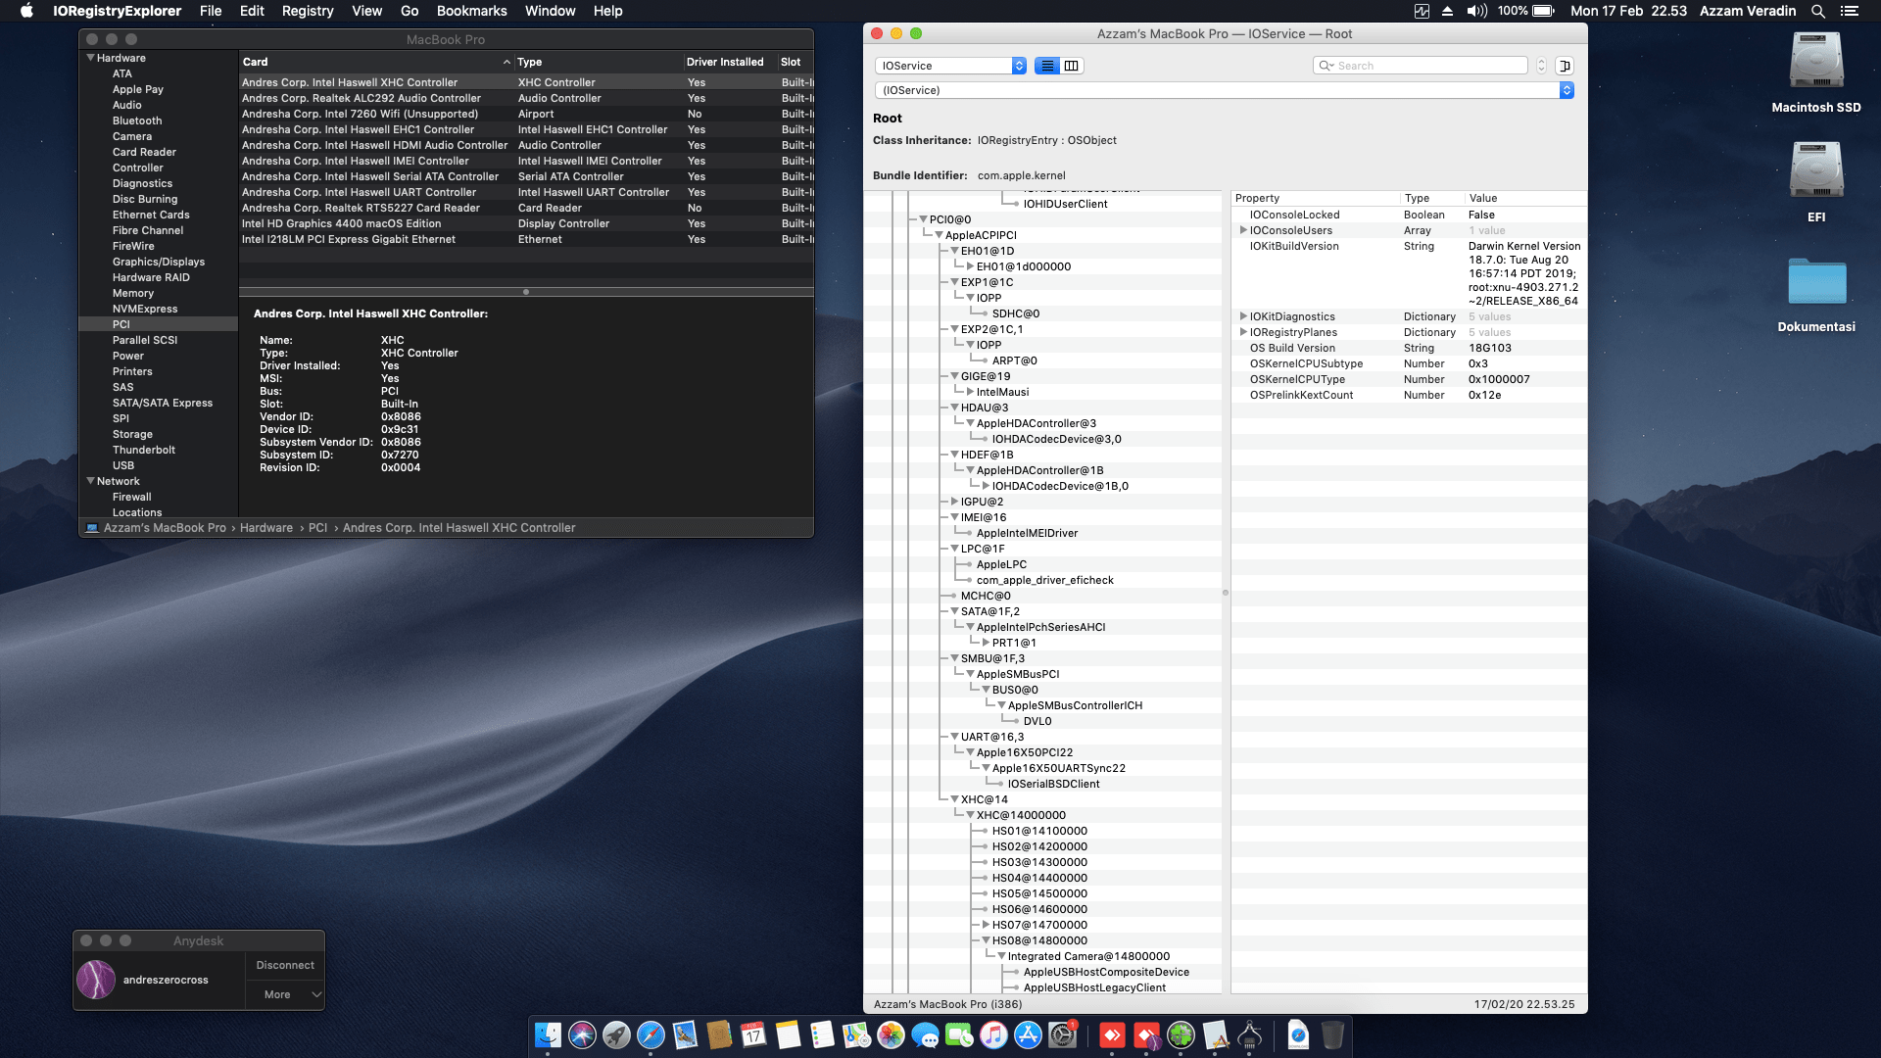Expand the IORegistryPlanes property

[1243, 332]
